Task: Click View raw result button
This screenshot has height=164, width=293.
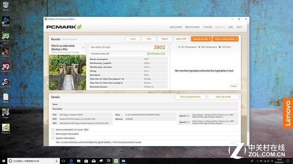Action: (x=223, y=97)
